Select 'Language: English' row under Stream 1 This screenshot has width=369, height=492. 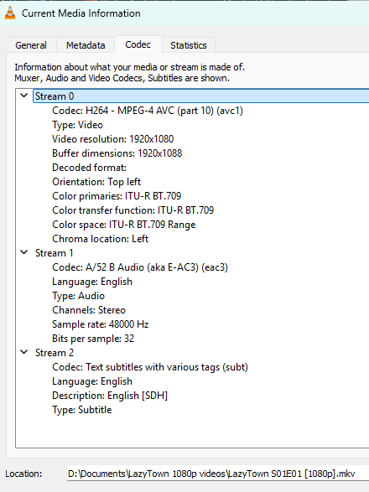(x=92, y=282)
